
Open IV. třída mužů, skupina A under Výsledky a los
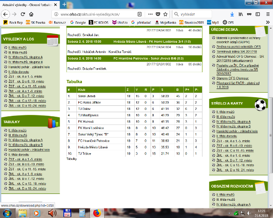pyautogui.click(x=25, y=57)
